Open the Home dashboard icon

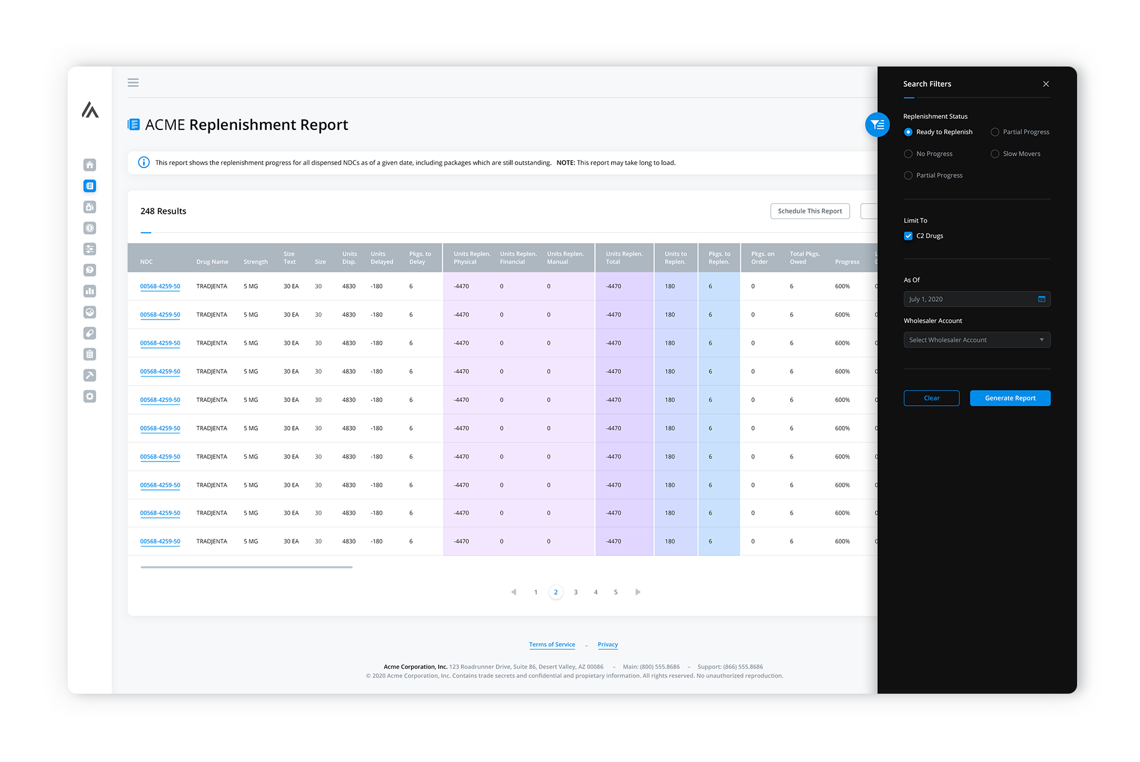(x=90, y=165)
